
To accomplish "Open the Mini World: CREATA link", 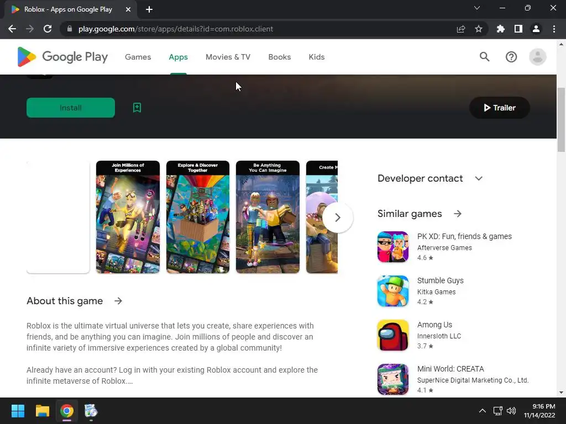I will pyautogui.click(x=450, y=369).
